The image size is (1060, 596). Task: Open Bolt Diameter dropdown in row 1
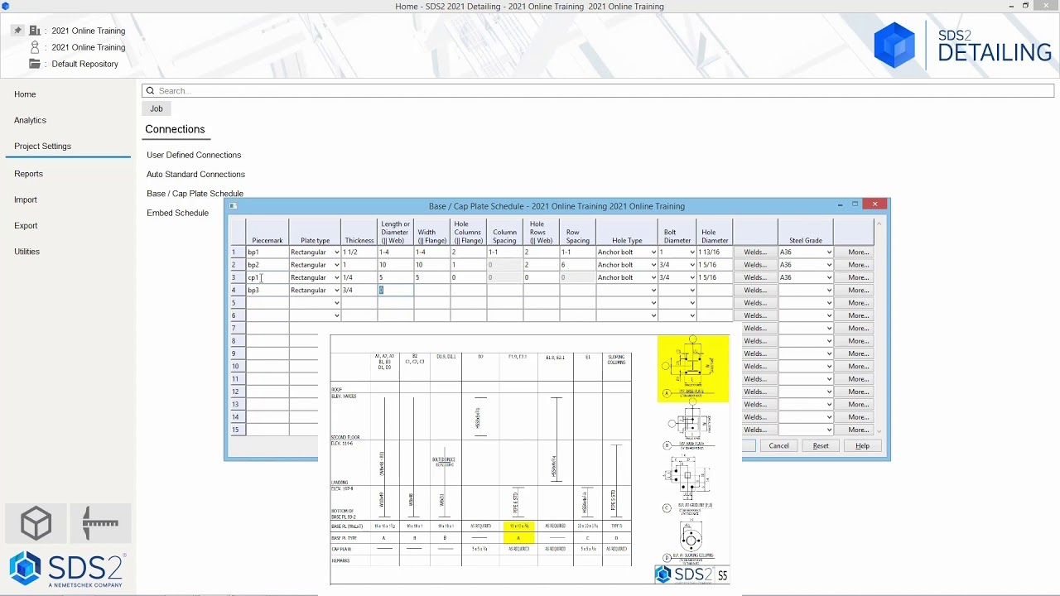point(691,252)
